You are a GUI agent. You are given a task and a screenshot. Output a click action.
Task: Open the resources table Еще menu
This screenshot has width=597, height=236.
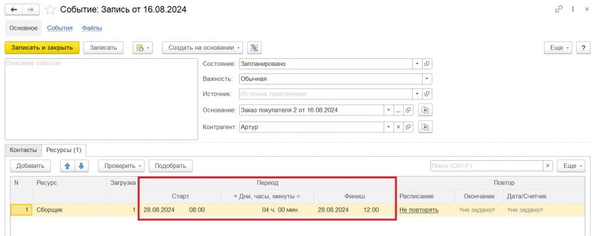571,166
